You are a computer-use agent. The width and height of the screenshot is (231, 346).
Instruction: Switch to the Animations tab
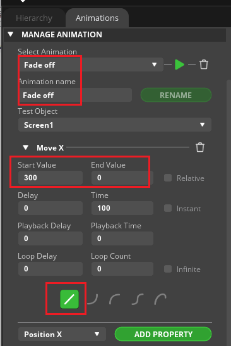97,18
